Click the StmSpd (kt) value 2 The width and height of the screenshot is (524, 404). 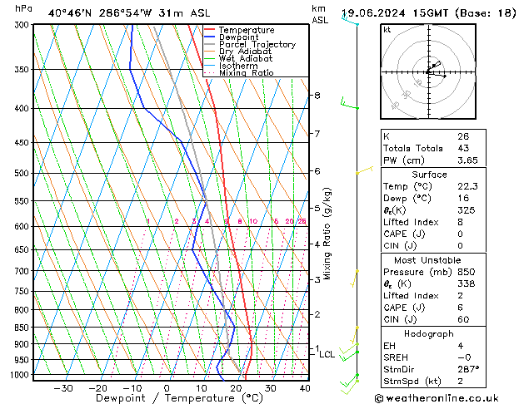[x=460, y=382]
